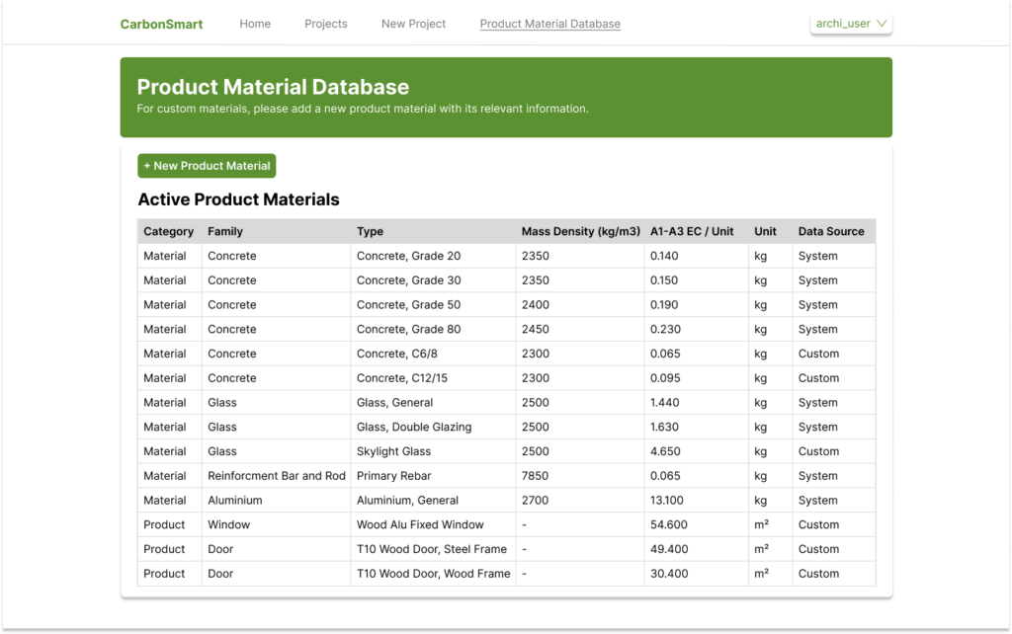
Task: Open the New Project page
Action: (413, 24)
